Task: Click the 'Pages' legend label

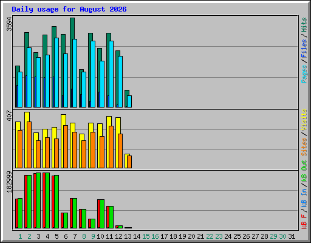Action: (x=304, y=74)
